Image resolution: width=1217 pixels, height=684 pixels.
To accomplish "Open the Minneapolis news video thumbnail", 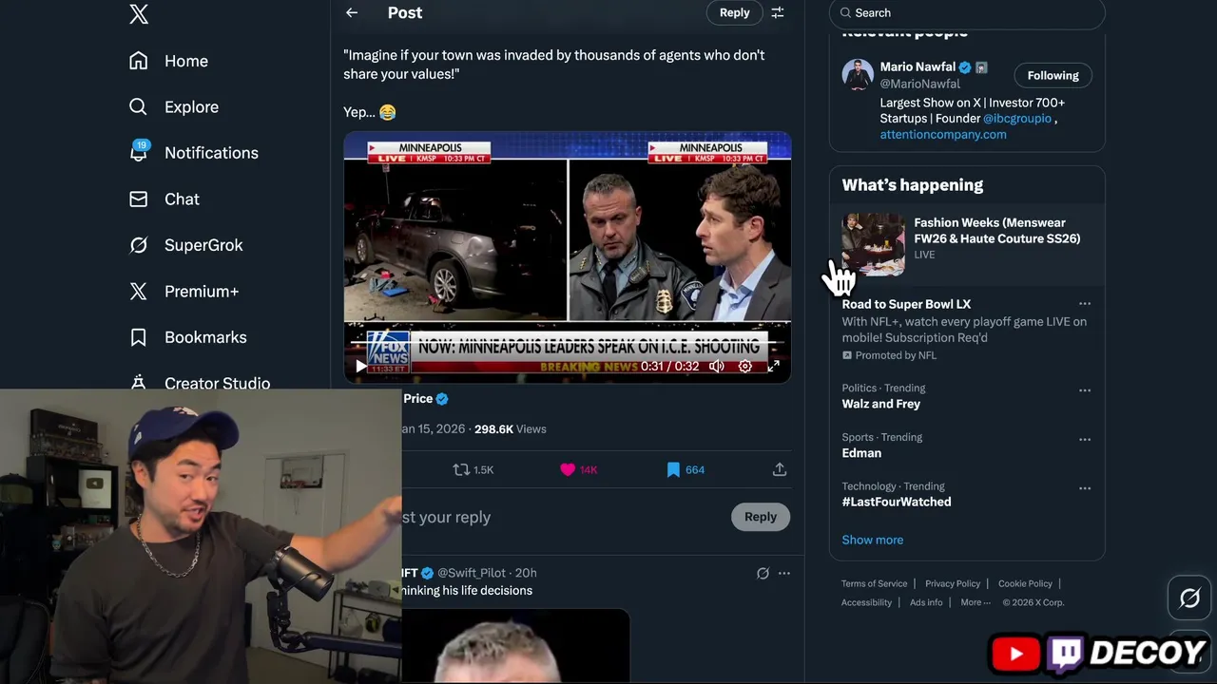I will tap(568, 256).
